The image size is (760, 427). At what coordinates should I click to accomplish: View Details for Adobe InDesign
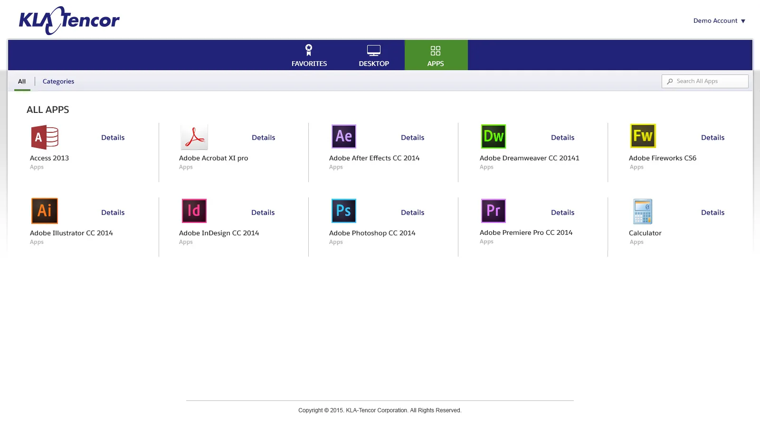(263, 213)
